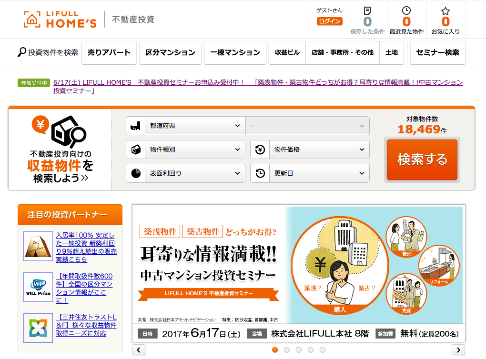Open recently viewed properties clock icon
This screenshot has height=359, width=486.
pos(406,11)
